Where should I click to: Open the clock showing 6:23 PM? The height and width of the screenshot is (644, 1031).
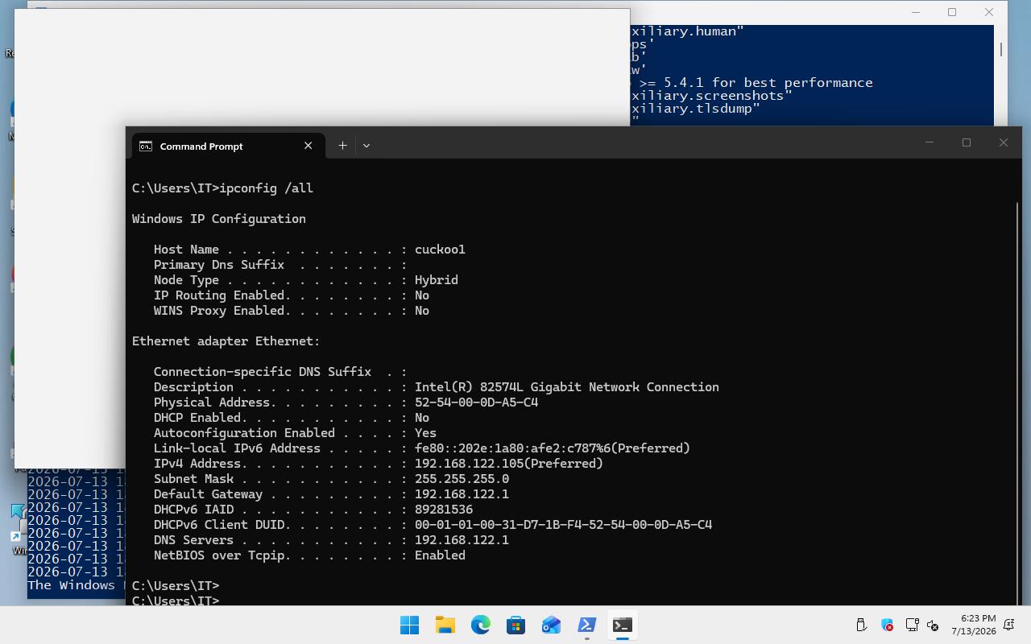[x=973, y=625]
